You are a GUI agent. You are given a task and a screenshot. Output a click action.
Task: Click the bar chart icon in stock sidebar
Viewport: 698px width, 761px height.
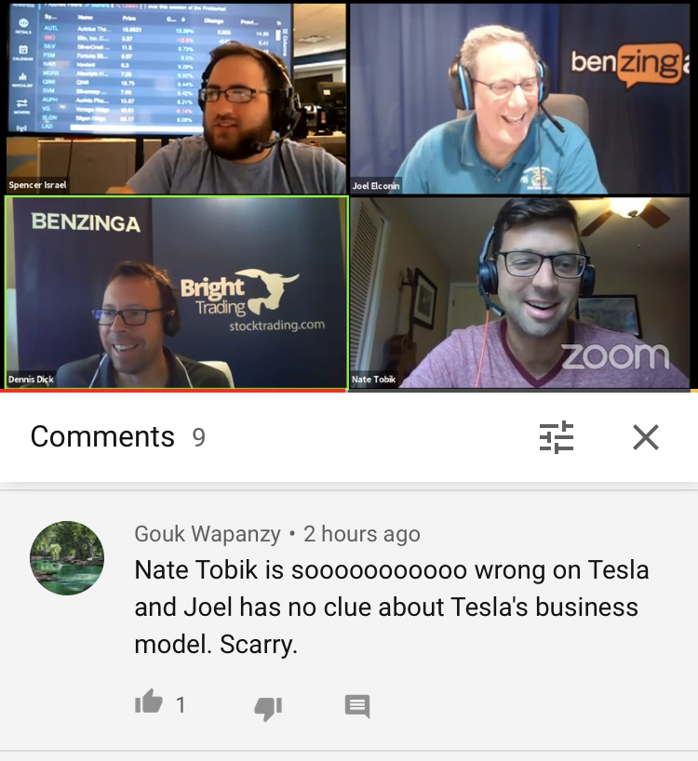coord(23,76)
